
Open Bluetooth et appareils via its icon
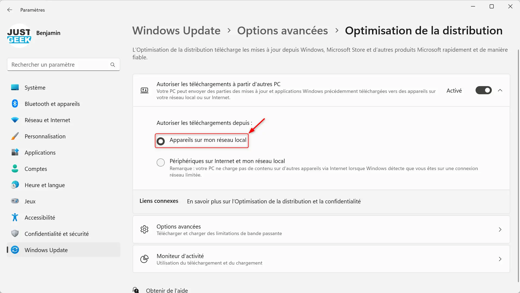pos(15,104)
